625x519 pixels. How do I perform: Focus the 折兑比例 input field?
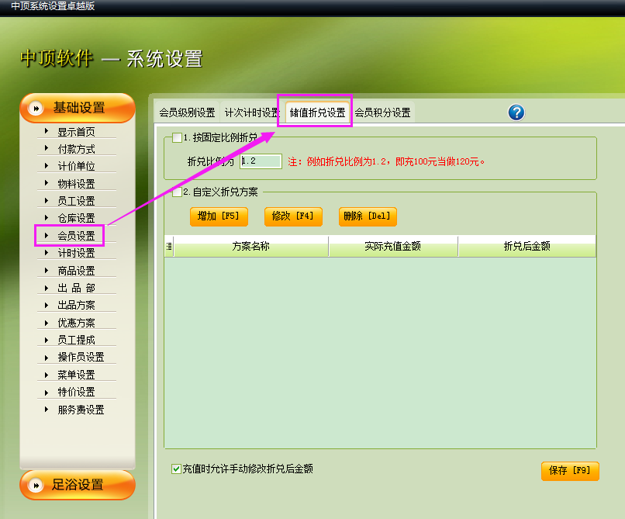click(261, 161)
